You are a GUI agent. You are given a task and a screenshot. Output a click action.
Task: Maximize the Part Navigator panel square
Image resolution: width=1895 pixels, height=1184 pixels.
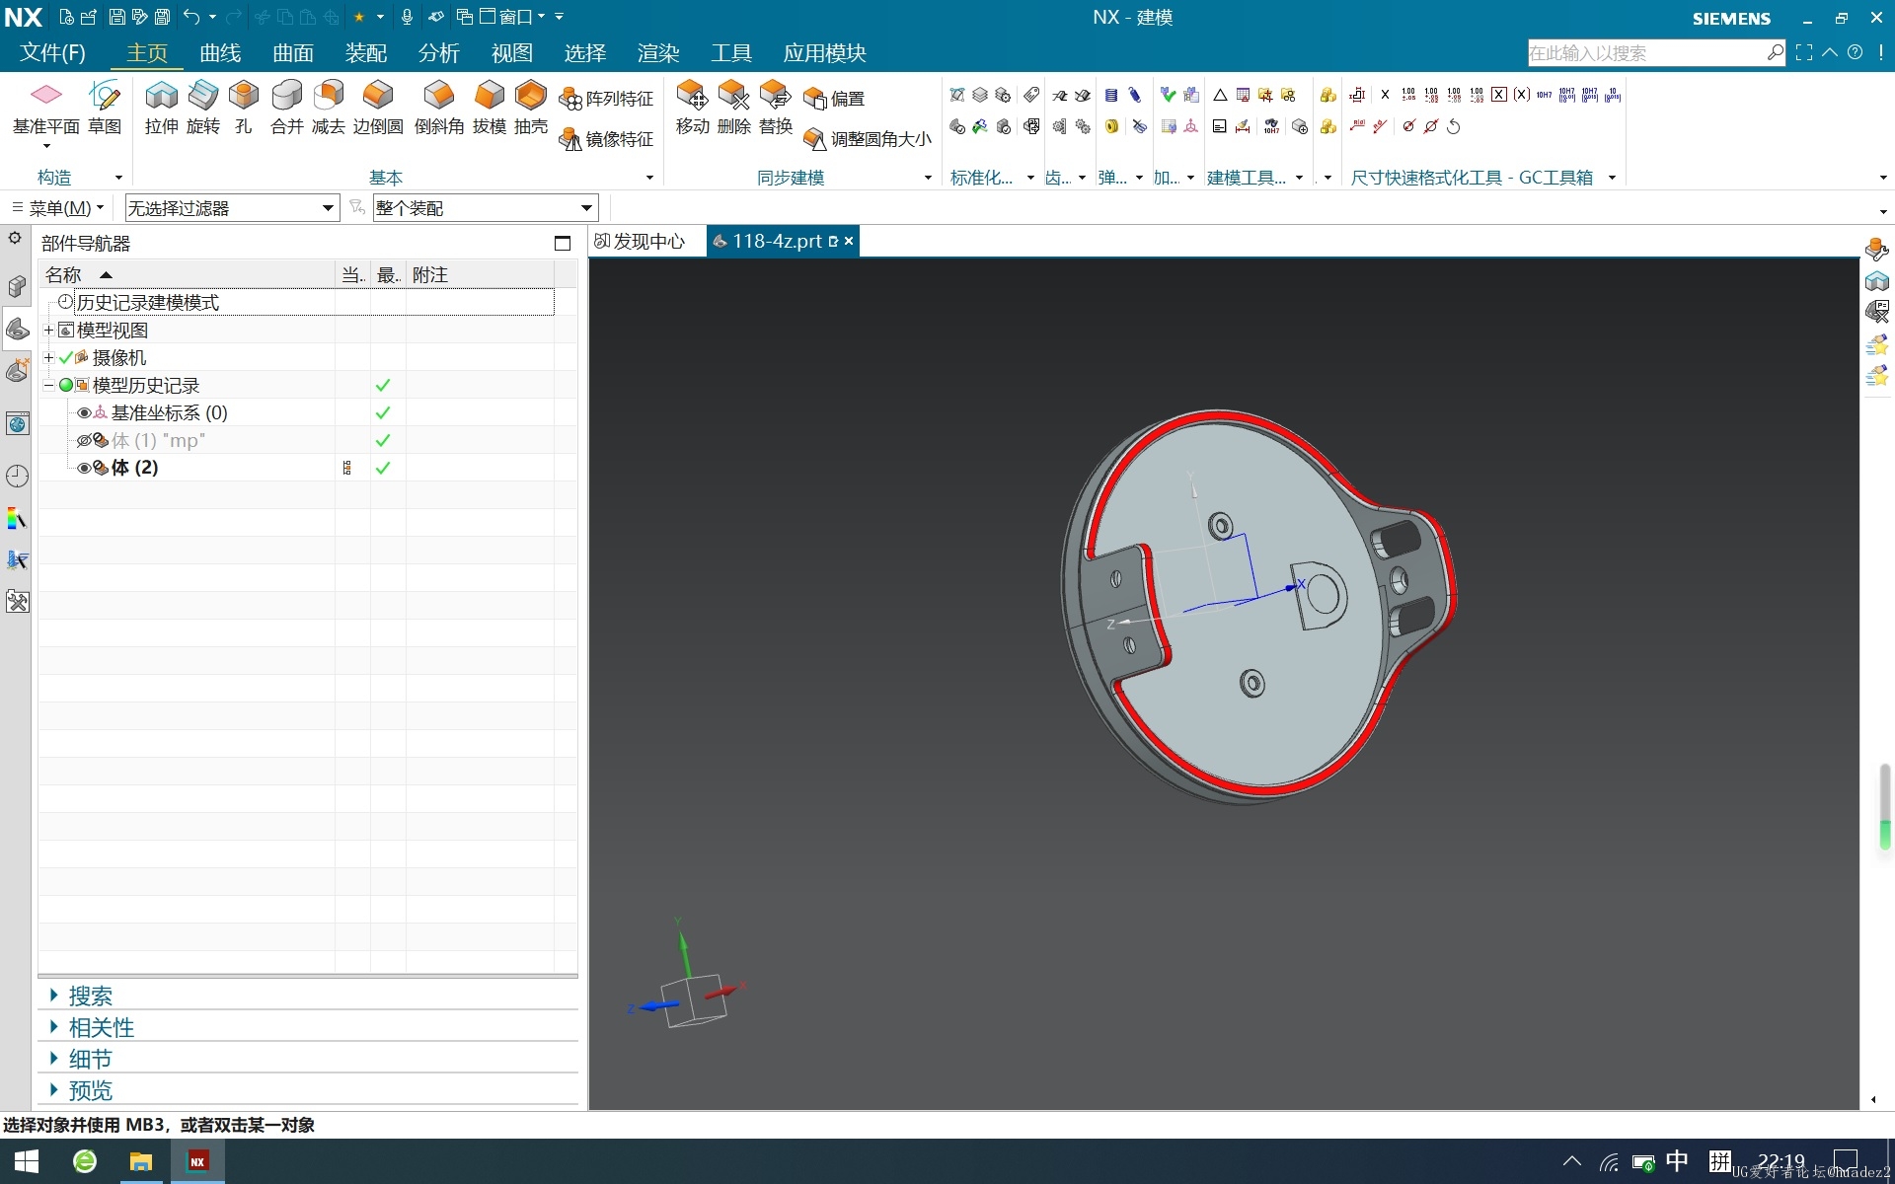coord(563,243)
